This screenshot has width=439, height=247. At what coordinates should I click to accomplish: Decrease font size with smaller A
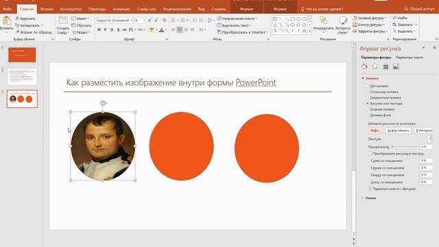[156, 21]
